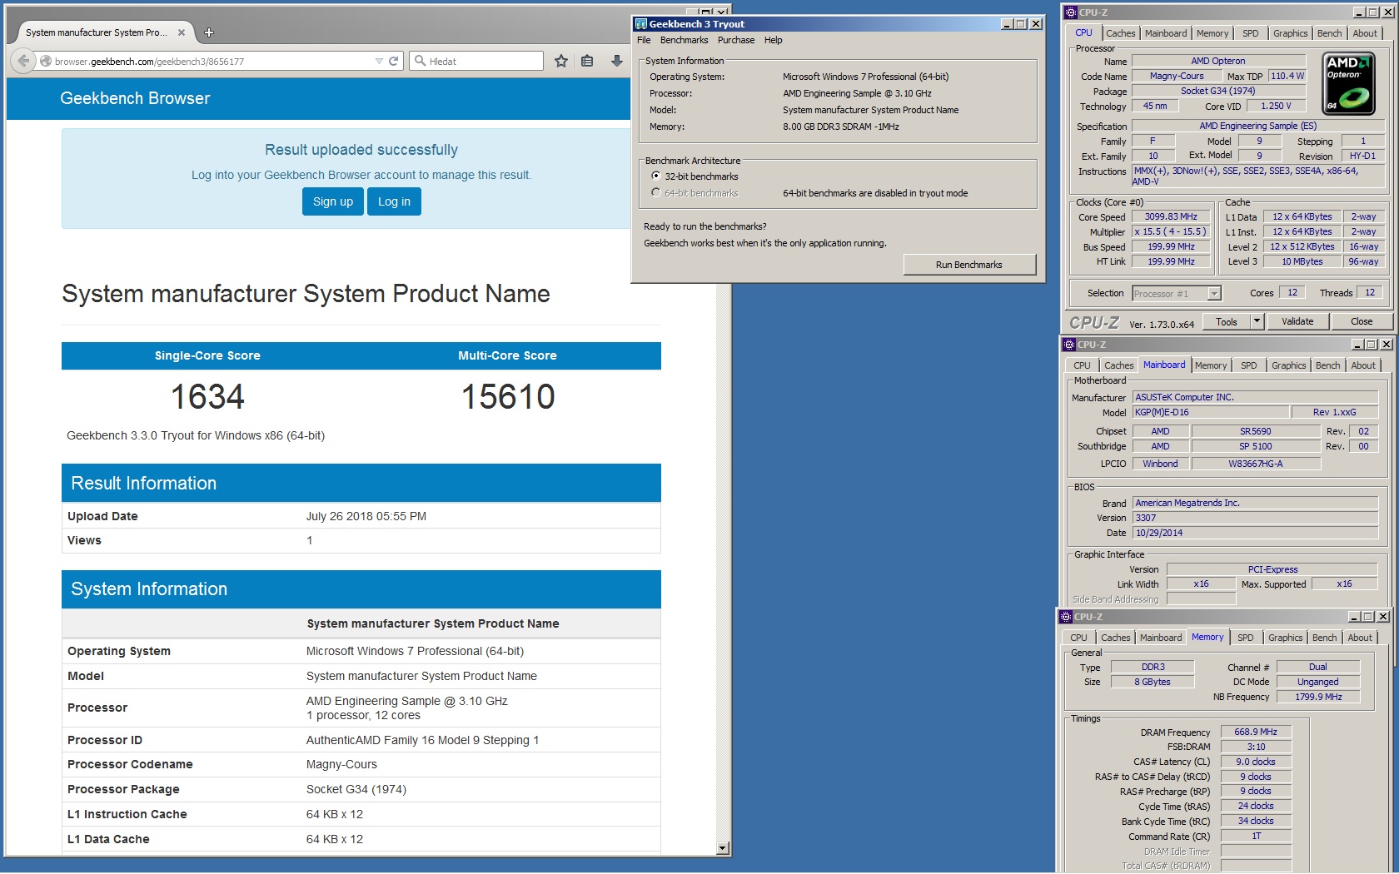This screenshot has width=1399, height=874.
Task: Click the DRAM Frequency 668.9 MHz value
Action: [x=1256, y=732]
